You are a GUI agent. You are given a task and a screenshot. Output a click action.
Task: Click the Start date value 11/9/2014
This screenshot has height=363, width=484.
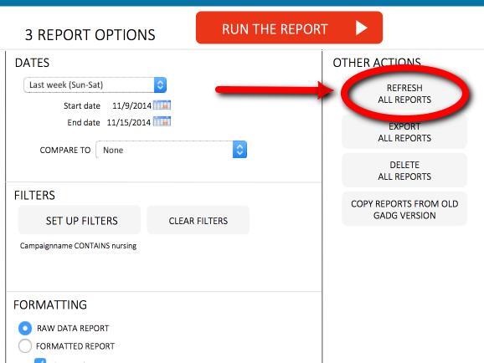pyautogui.click(x=131, y=105)
